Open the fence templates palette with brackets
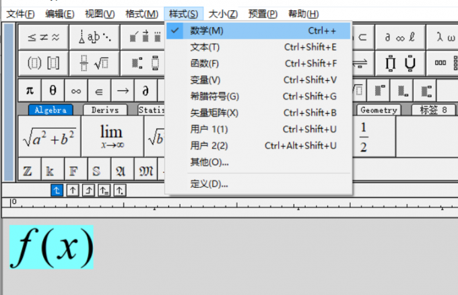 [x=44, y=63]
